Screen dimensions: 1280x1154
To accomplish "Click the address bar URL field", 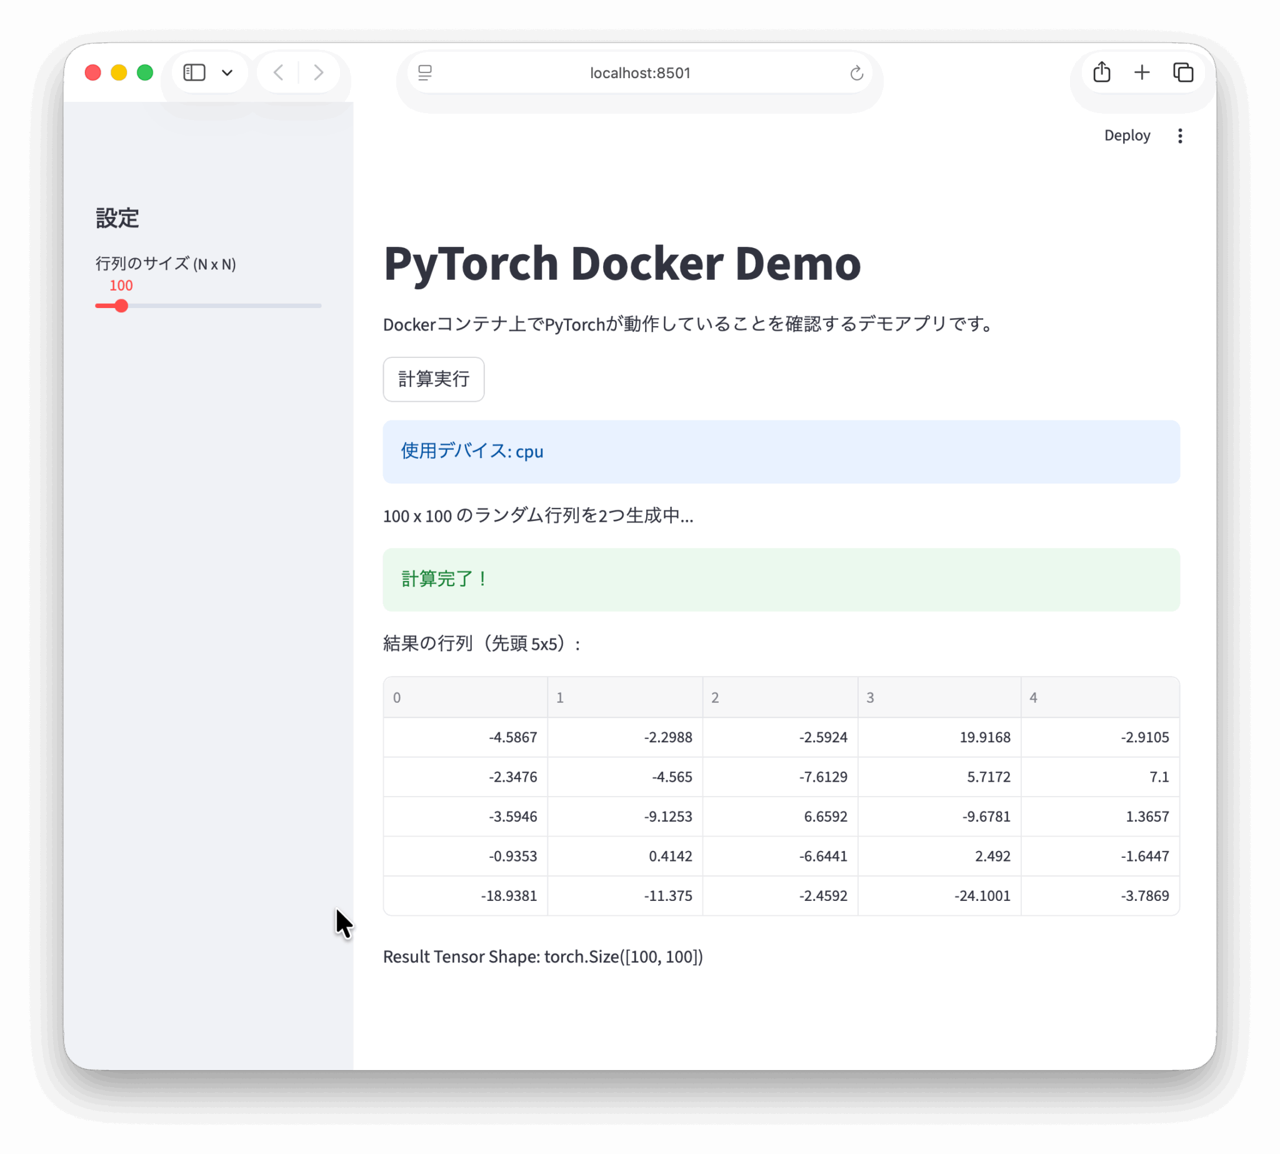I will (x=640, y=73).
